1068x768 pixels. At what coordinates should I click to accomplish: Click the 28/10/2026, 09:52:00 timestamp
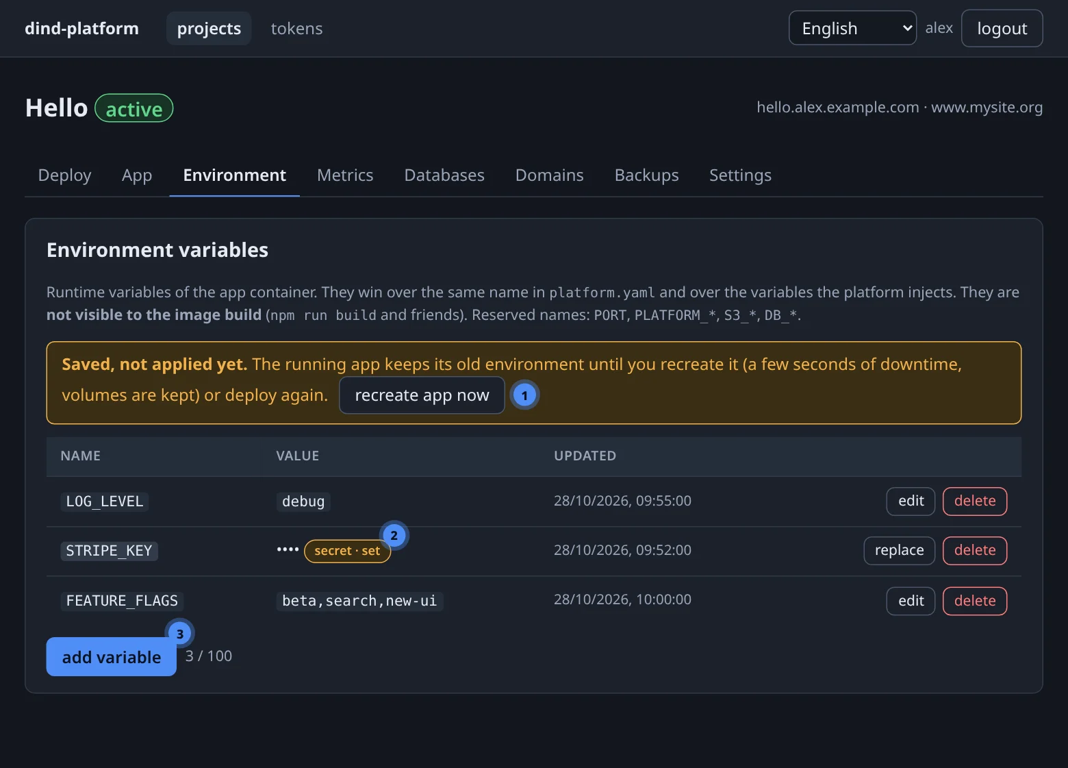tap(622, 550)
